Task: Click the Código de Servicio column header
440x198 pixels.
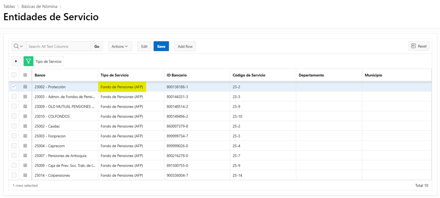Action: [x=263, y=75]
